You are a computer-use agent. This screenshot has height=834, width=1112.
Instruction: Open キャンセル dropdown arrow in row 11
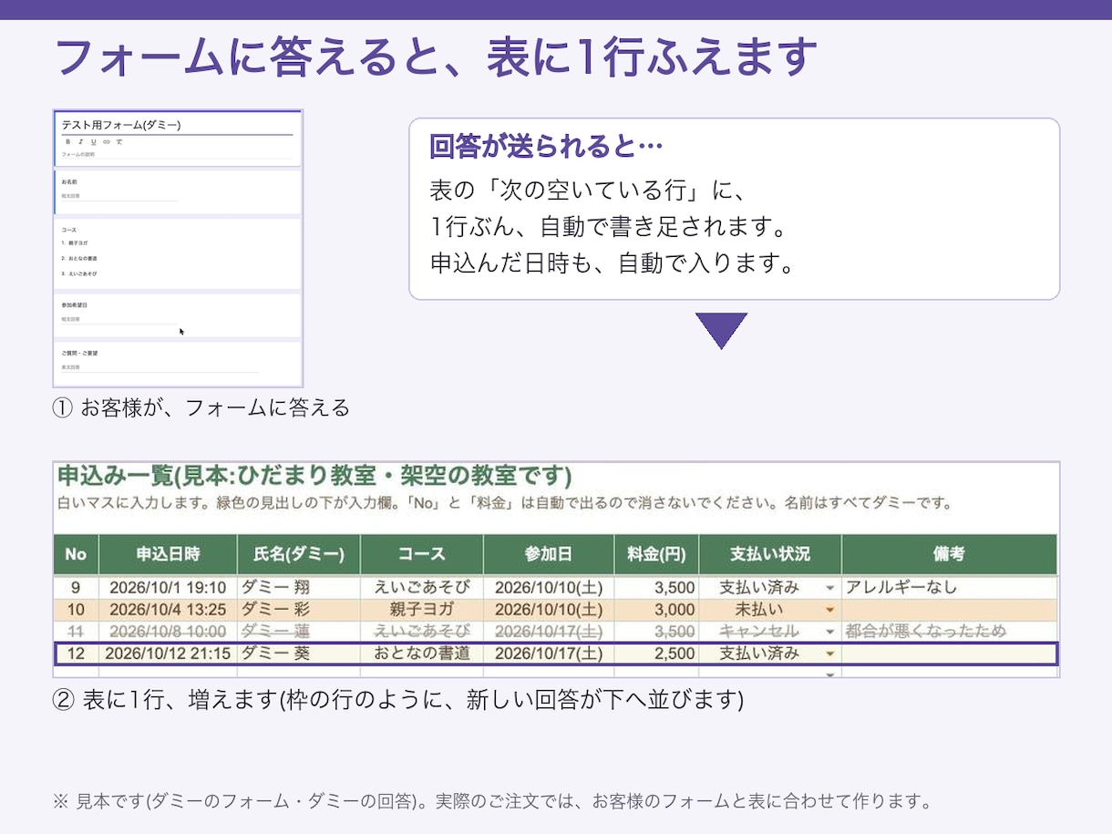(829, 632)
